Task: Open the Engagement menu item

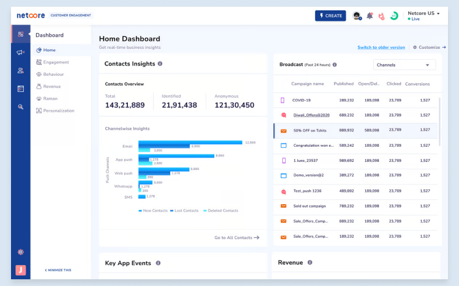Action: click(53, 62)
